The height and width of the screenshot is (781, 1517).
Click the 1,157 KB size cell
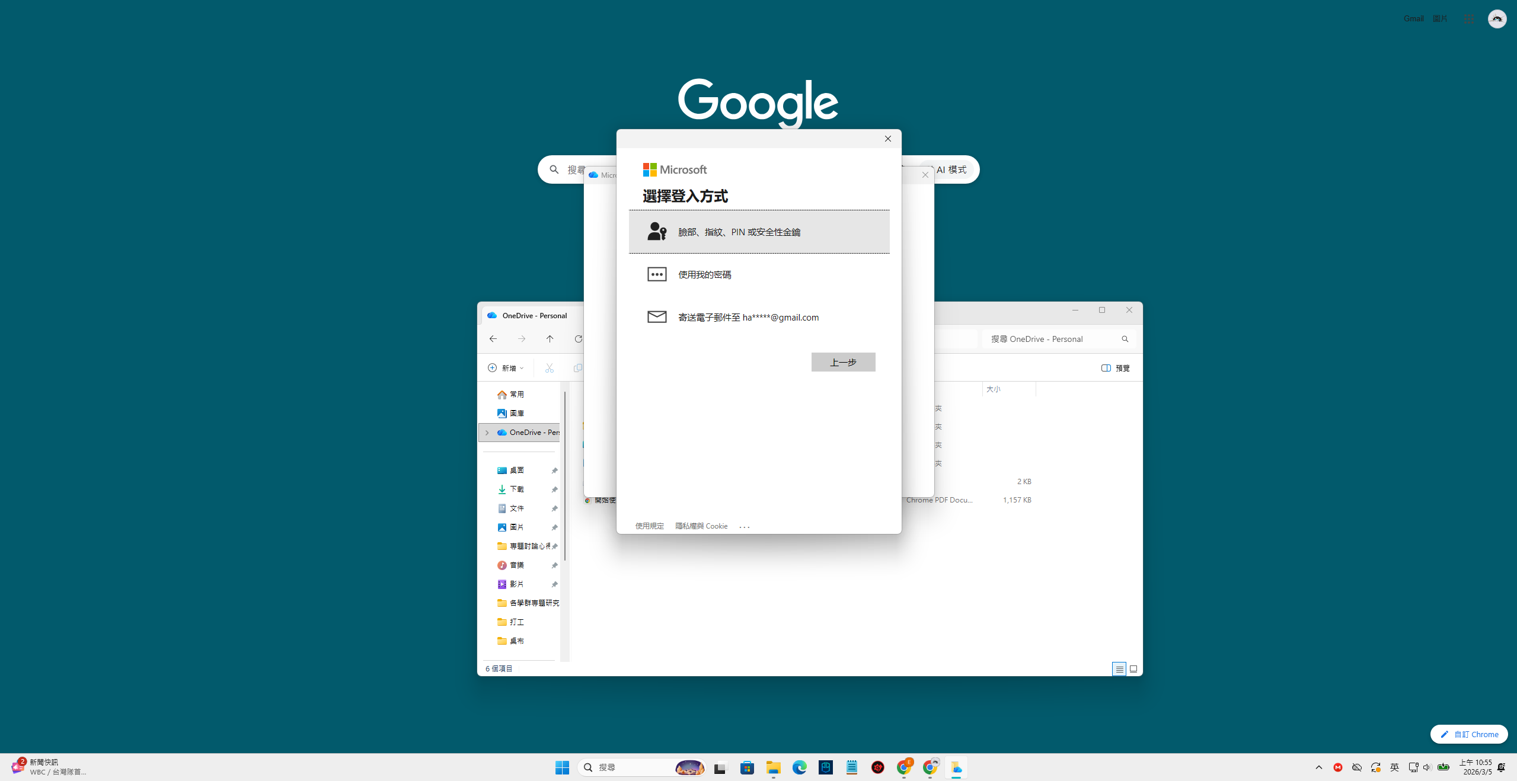(1017, 500)
